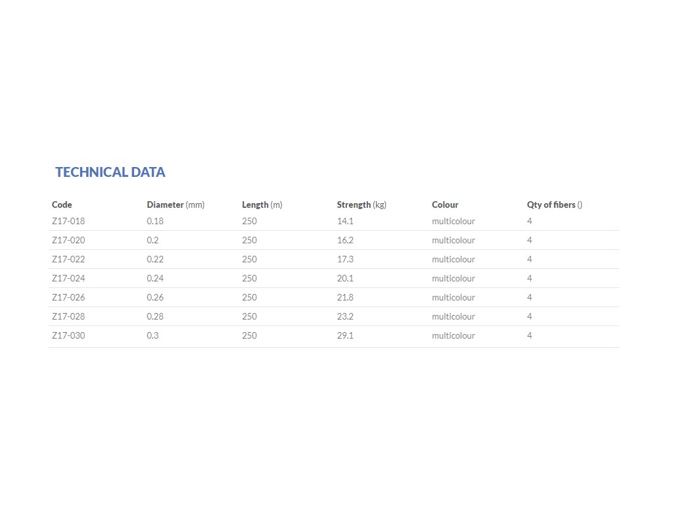Select the Code column header

click(x=62, y=204)
